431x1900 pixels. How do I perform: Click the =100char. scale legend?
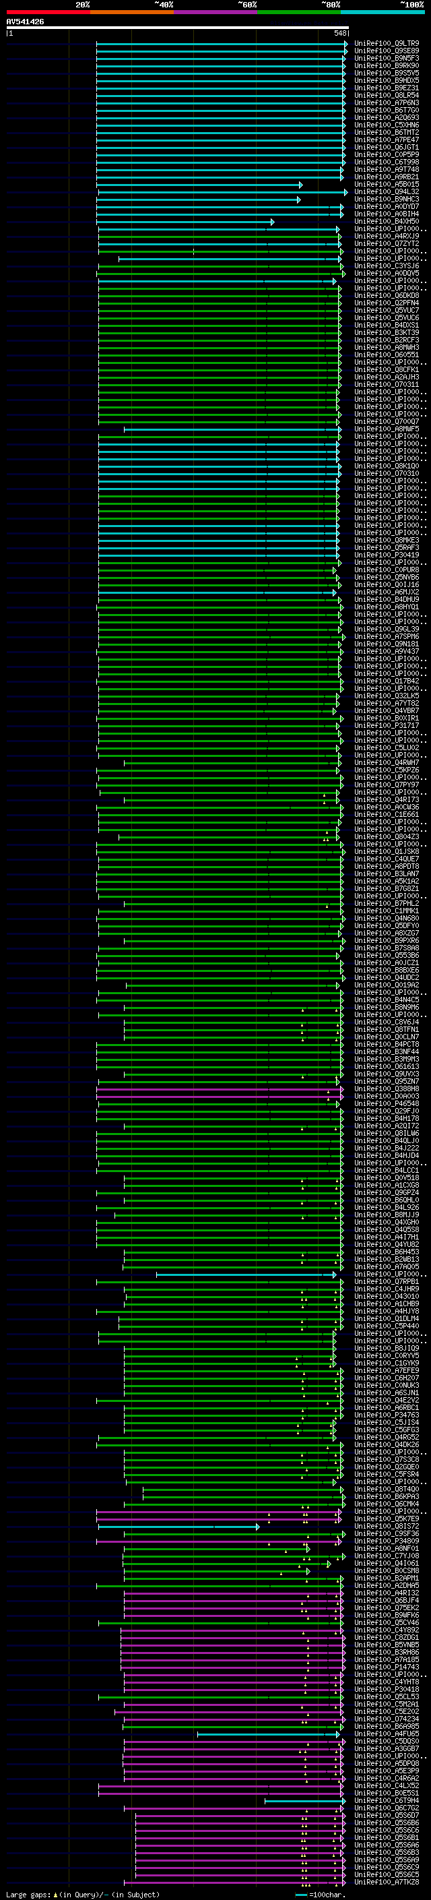[x=321, y=1894]
